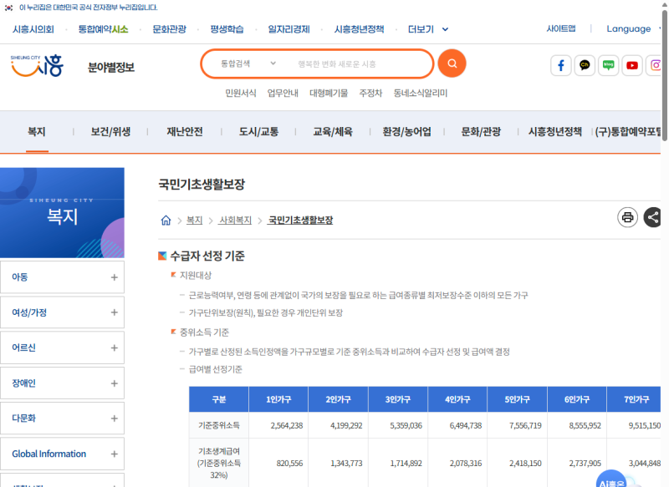Open the AI chatbot floating button
Viewport: 669px width, 487px height.
tap(611, 479)
